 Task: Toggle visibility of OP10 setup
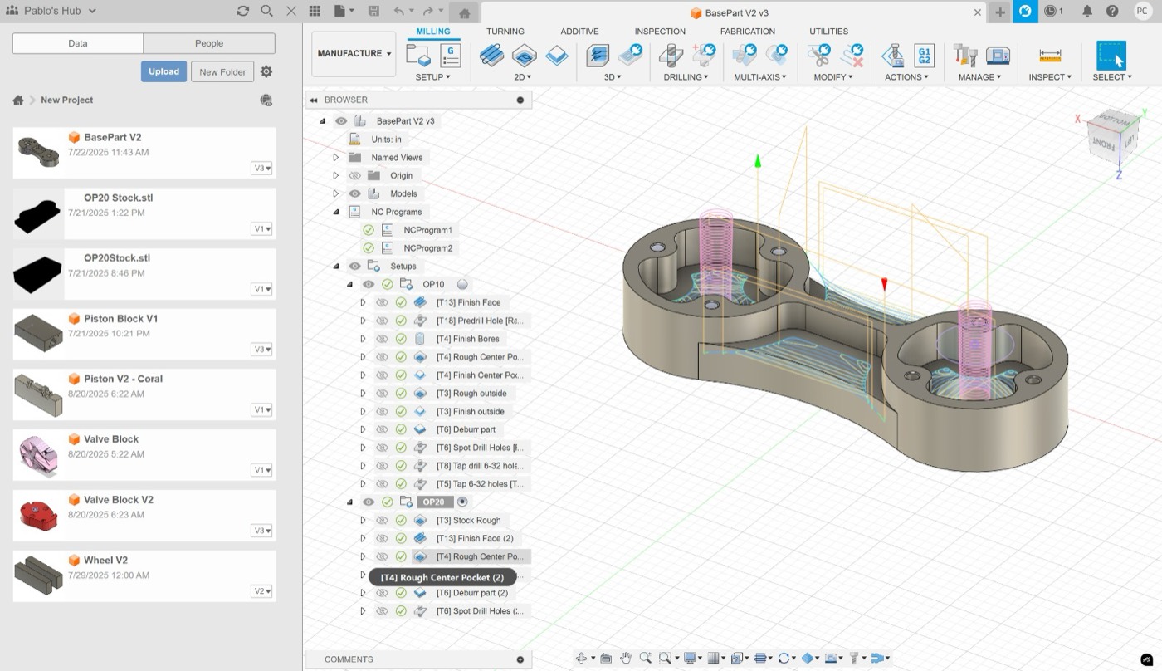369,284
